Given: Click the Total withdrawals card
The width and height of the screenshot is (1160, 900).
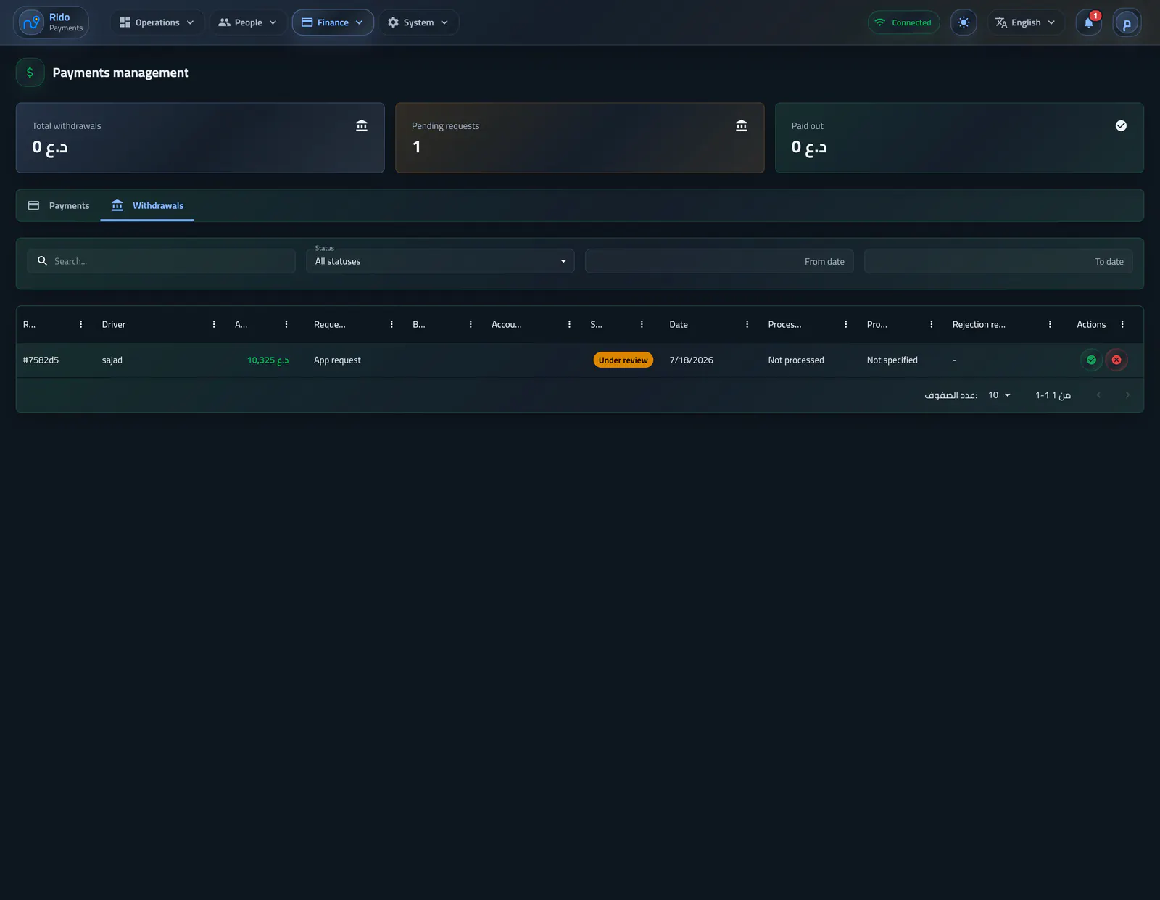Looking at the screenshot, I should tap(200, 138).
